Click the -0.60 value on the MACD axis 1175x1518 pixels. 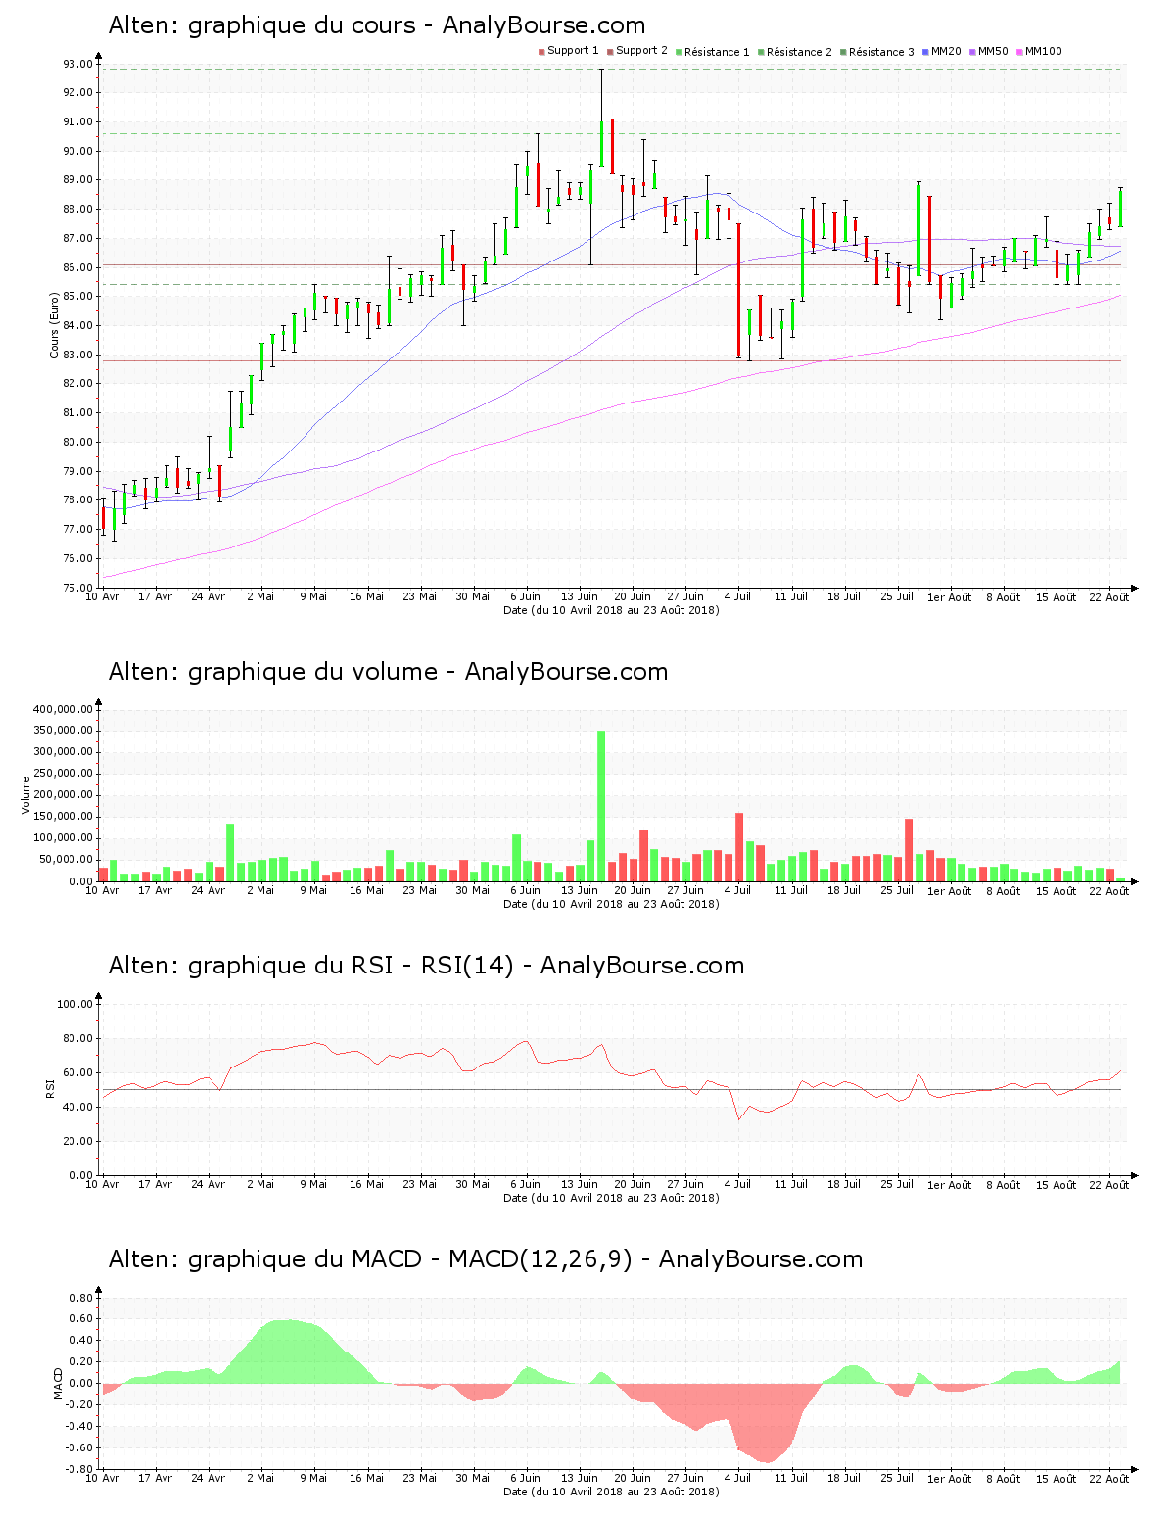(x=79, y=1447)
